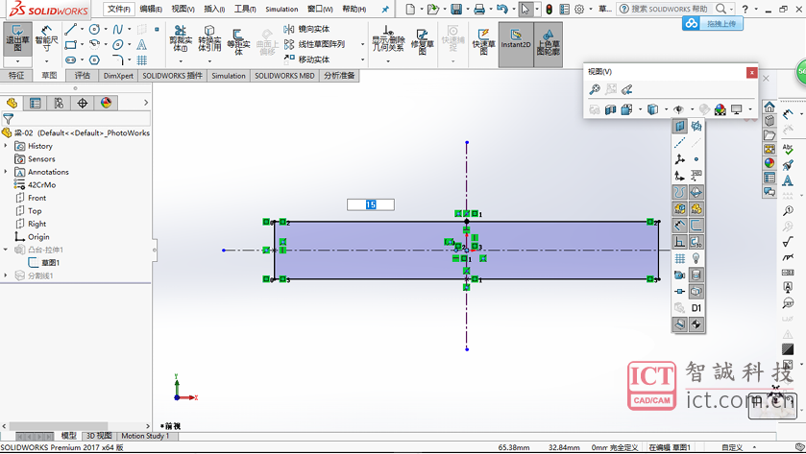
Task: Switch to the SOLIDWORKS MBD tab
Action: pos(284,76)
